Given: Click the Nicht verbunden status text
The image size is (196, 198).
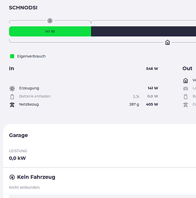Looking at the screenshot, I should click(25, 187).
